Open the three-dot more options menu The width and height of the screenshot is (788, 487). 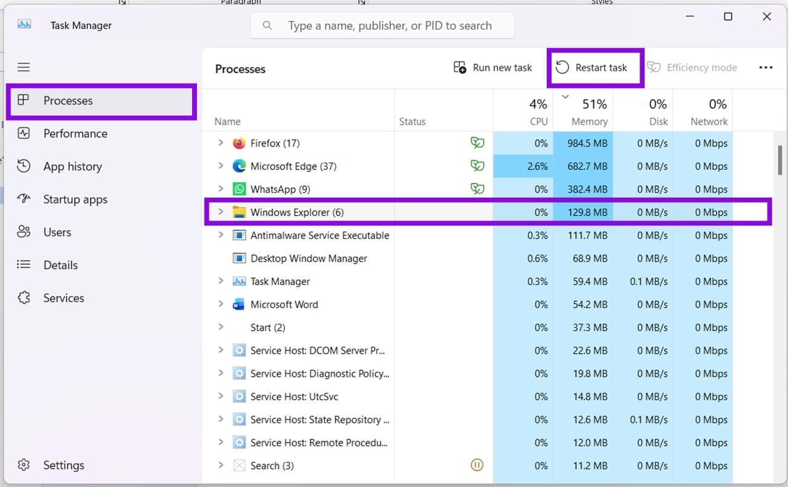pyautogui.click(x=766, y=68)
